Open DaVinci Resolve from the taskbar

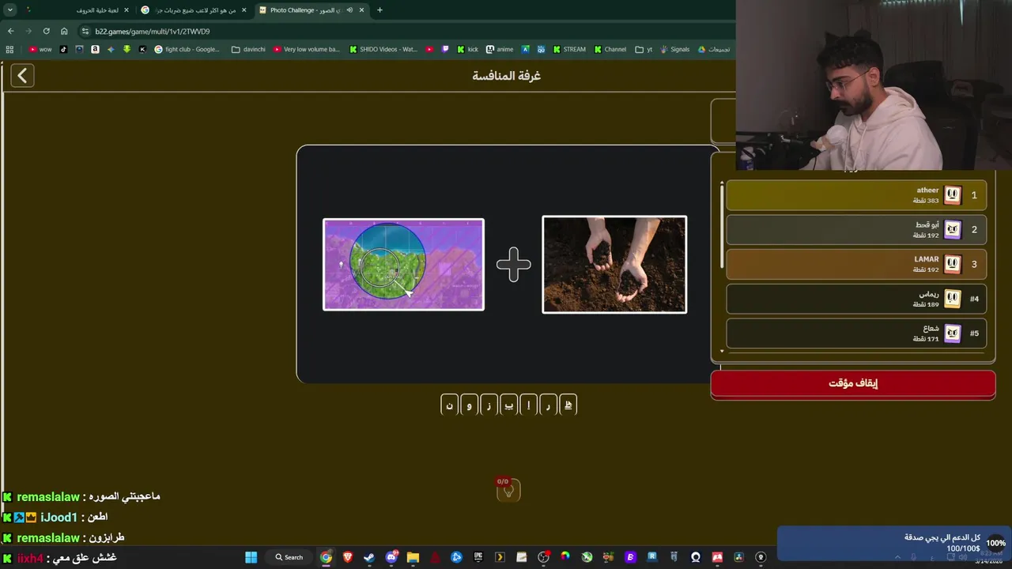tap(738, 557)
